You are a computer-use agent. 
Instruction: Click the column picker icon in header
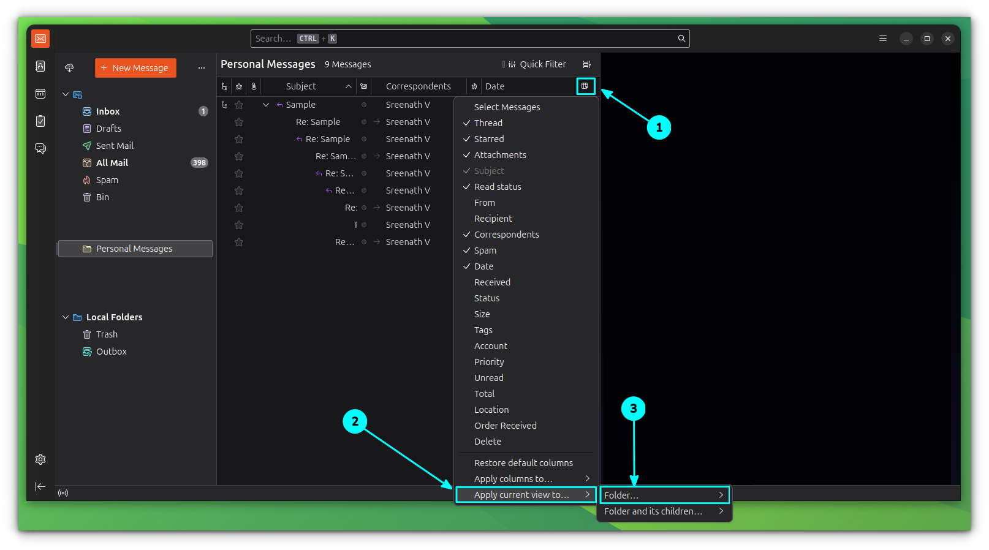click(x=585, y=86)
